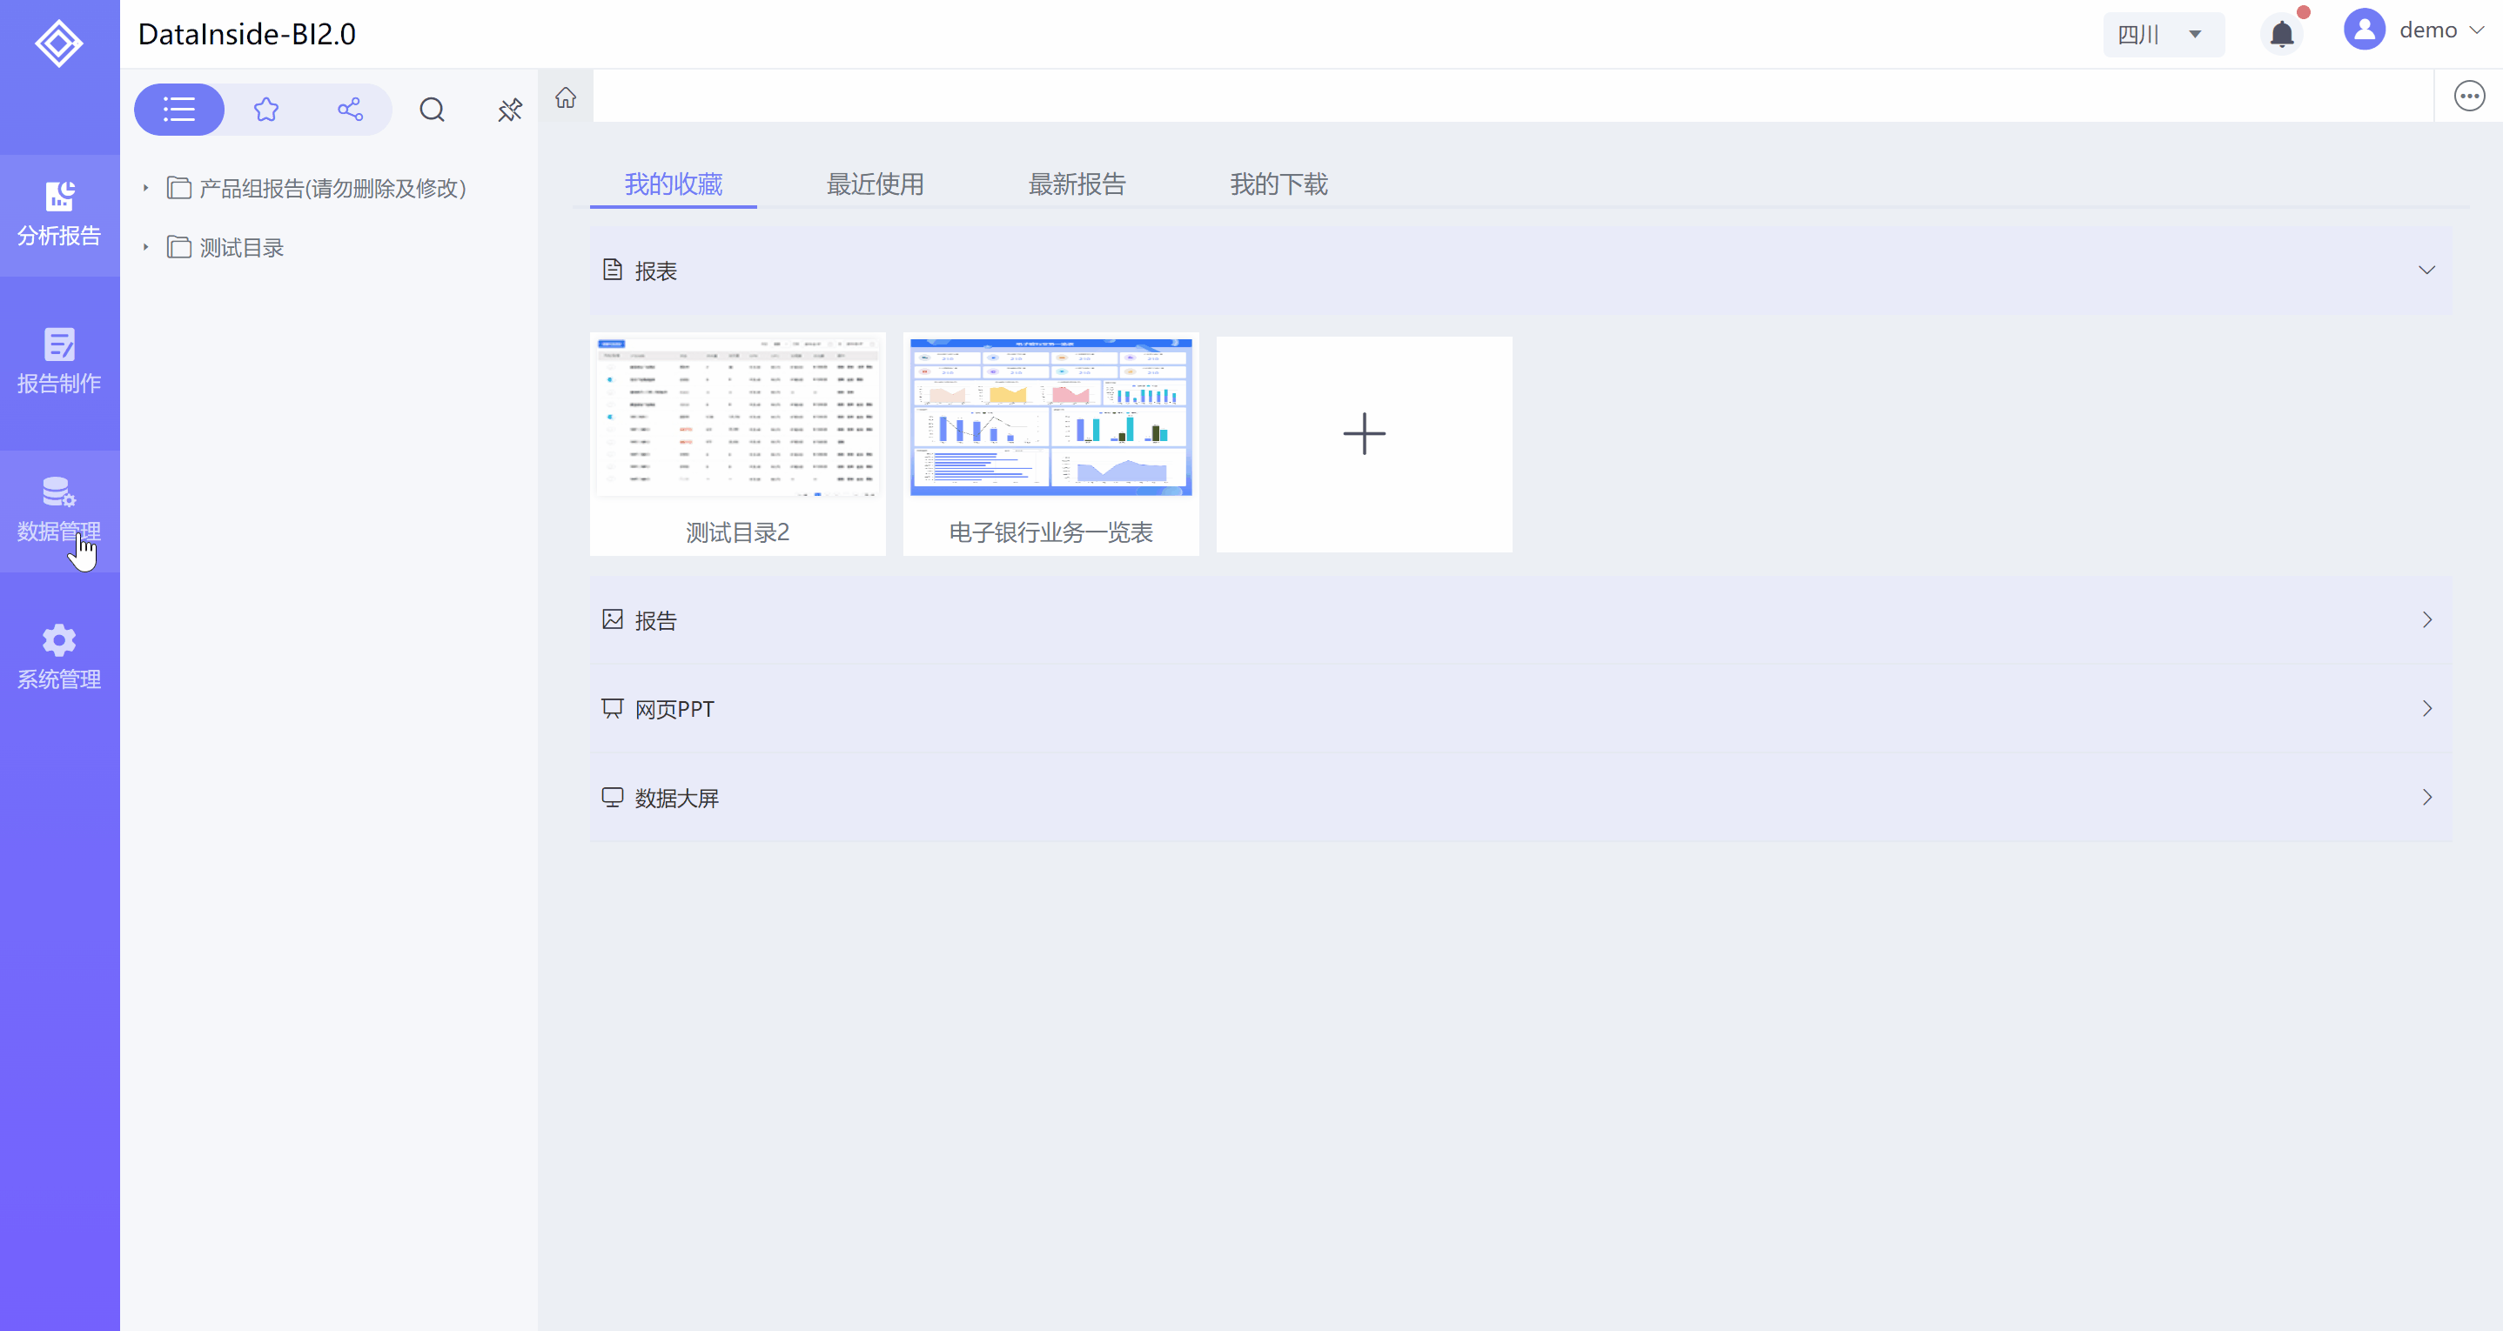Screen dimensions: 2503x1331
Task: Switch to the list tree view
Action: (x=178, y=110)
